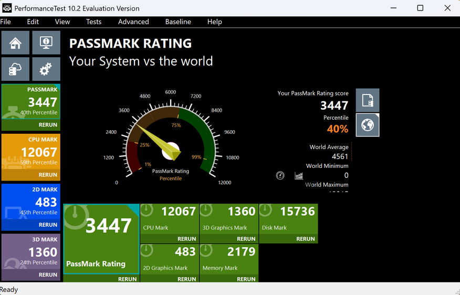Click the 12000 gauge scale label

coord(224,182)
